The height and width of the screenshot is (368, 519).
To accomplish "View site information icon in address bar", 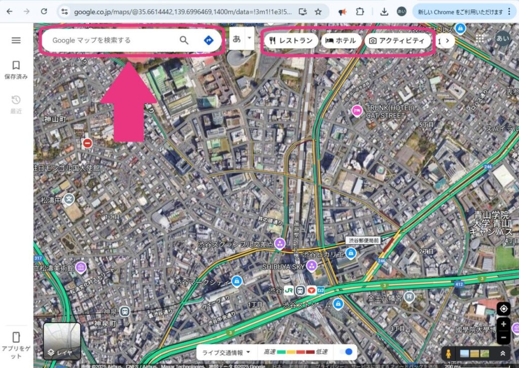I will coord(64,12).
